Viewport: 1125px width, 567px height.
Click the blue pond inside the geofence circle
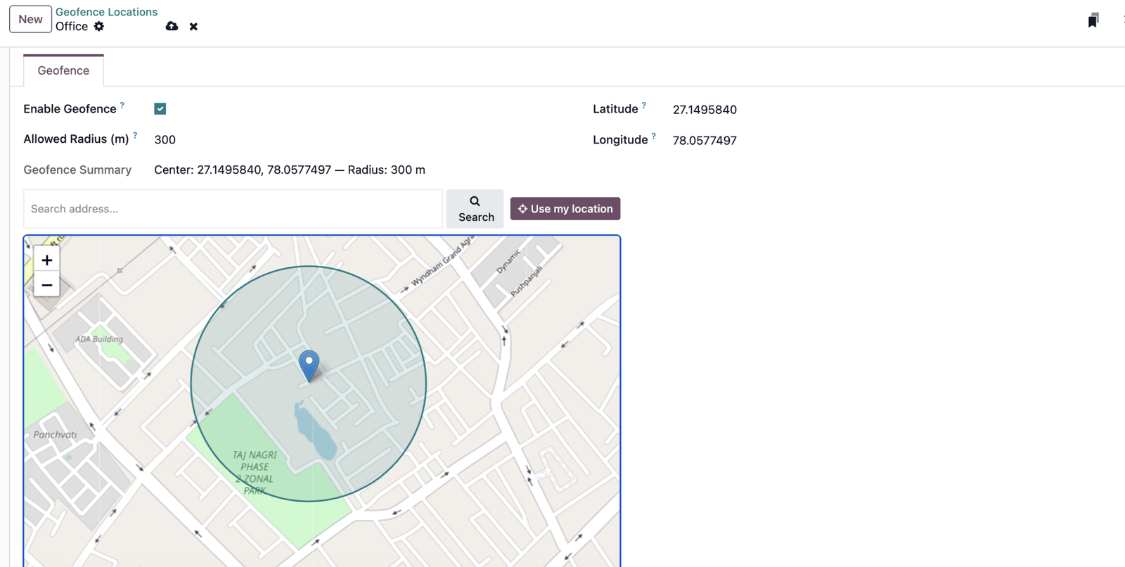315,431
